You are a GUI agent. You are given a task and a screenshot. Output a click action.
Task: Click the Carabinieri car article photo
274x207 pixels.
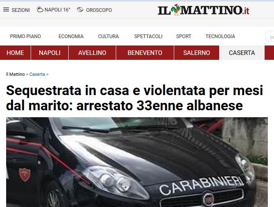tap(137, 162)
